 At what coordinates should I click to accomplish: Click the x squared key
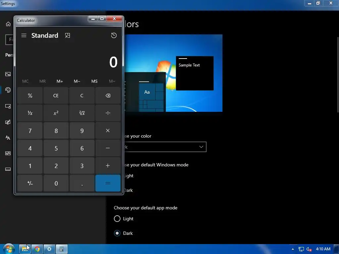(56, 113)
